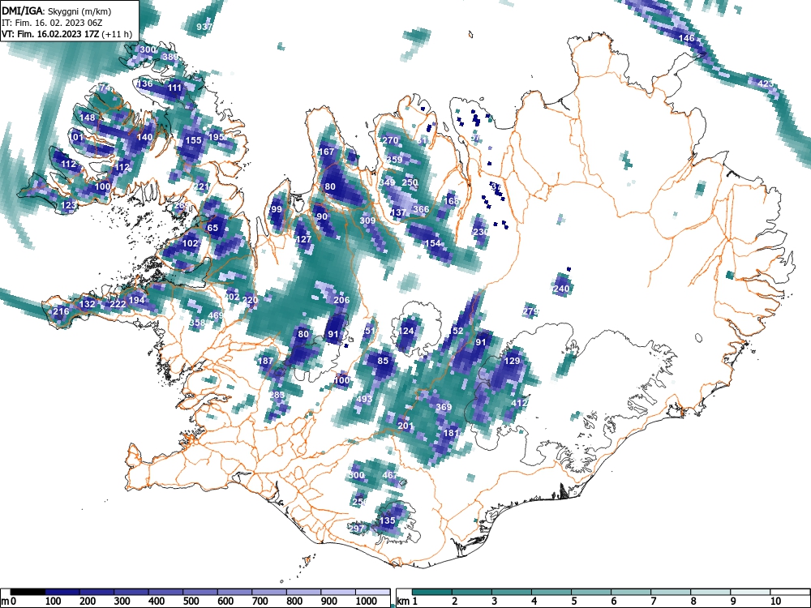Screen dimensions: 811x608
Task: Click the VT: Fim. 16.02.2023 17Z line
Action: coord(67,34)
